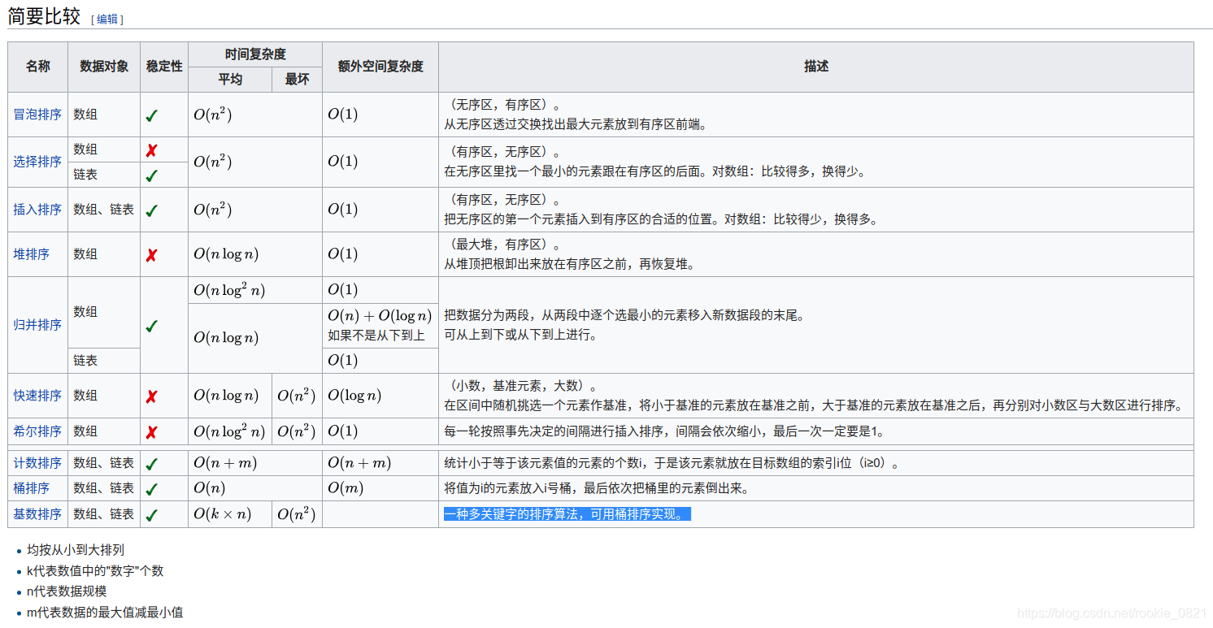The image size is (1213, 628).
Task: Click the text 如果不是从下到上
Action: point(376,335)
